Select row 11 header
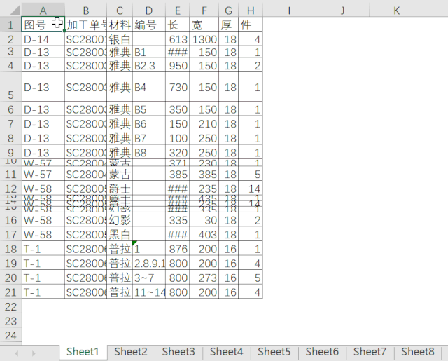This screenshot has height=361, width=448. [x=11, y=174]
